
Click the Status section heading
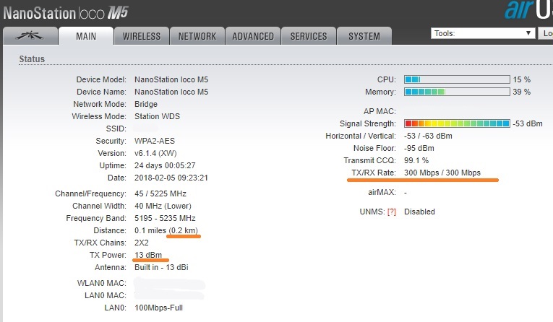32,58
